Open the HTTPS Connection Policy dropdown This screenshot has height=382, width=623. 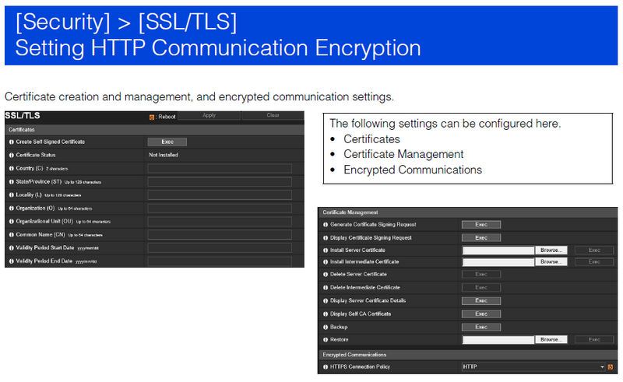[533, 366]
